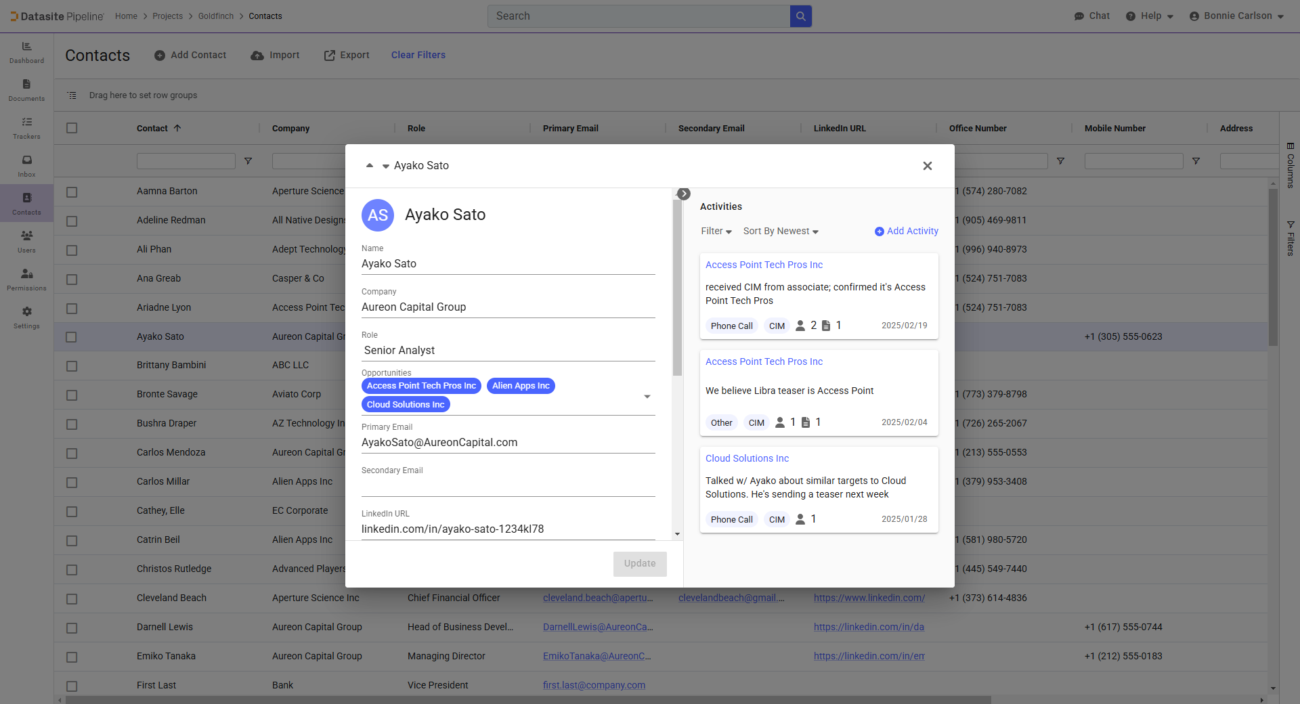Click the Primary Email input field
This screenshot has width=1300, height=704.
click(x=508, y=443)
